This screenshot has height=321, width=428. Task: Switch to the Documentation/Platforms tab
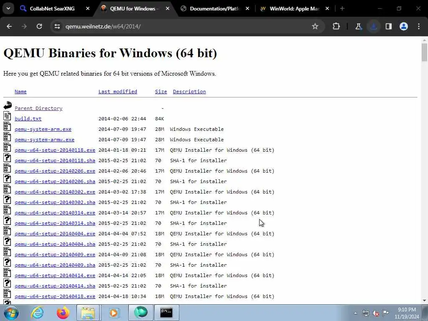(215, 9)
